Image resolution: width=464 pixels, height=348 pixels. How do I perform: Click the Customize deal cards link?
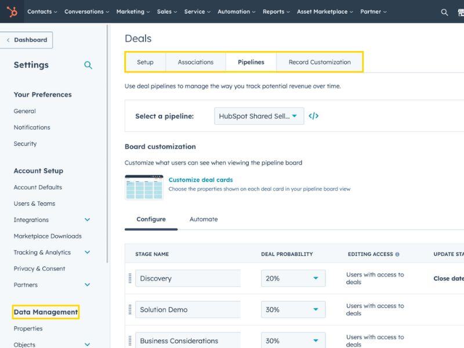[201, 180]
